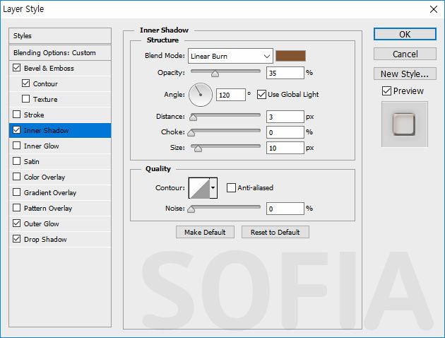Uncheck the Drop Shadow checkbox

coord(17,239)
